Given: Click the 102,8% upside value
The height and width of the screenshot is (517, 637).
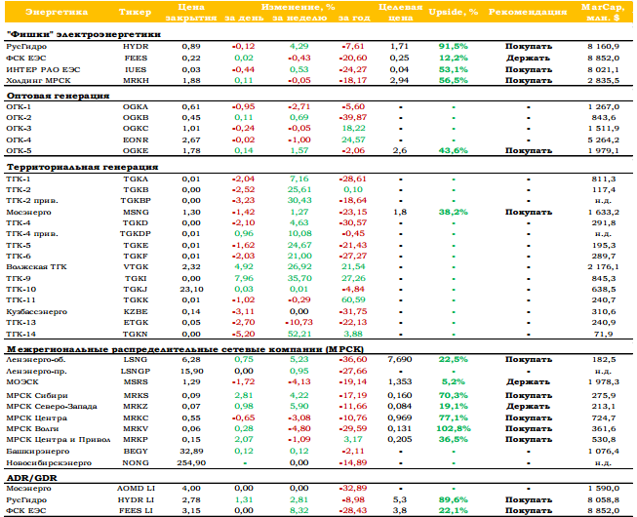Looking at the screenshot, I should (454, 428).
